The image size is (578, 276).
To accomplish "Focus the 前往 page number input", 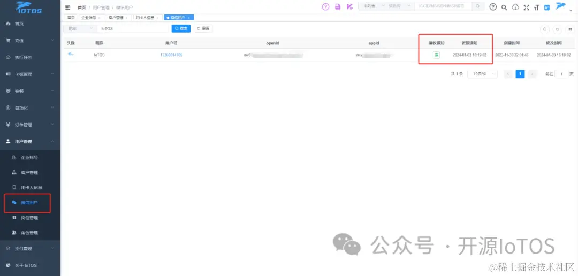I will [x=561, y=74].
